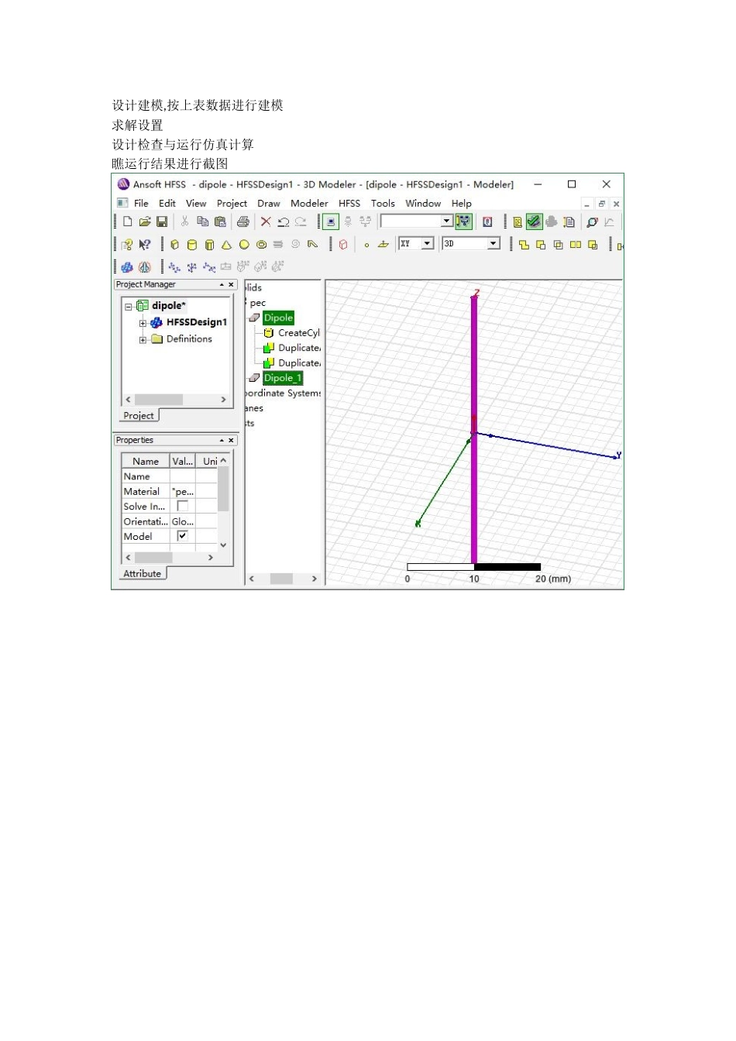Click the Draw torus icon
736x1041 pixels.
(x=261, y=245)
